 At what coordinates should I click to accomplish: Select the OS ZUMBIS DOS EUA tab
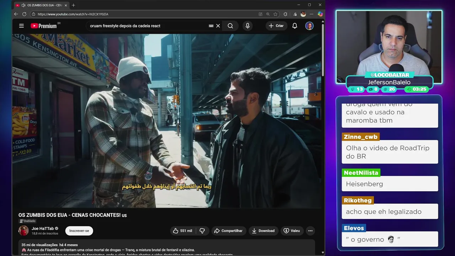(41, 5)
